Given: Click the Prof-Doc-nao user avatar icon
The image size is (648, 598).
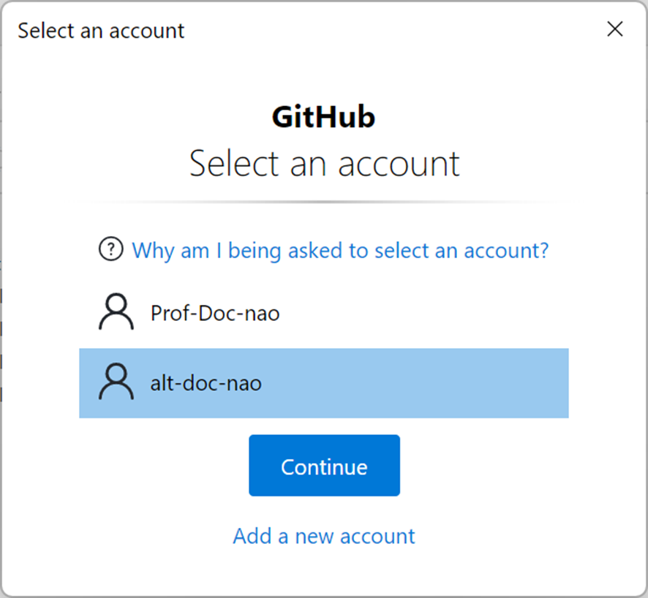Looking at the screenshot, I should 116,312.
